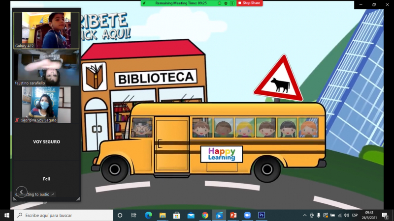The image size is (394, 221).
Task: Click the Meet Now camera tray icon
Action: [x=312, y=215]
